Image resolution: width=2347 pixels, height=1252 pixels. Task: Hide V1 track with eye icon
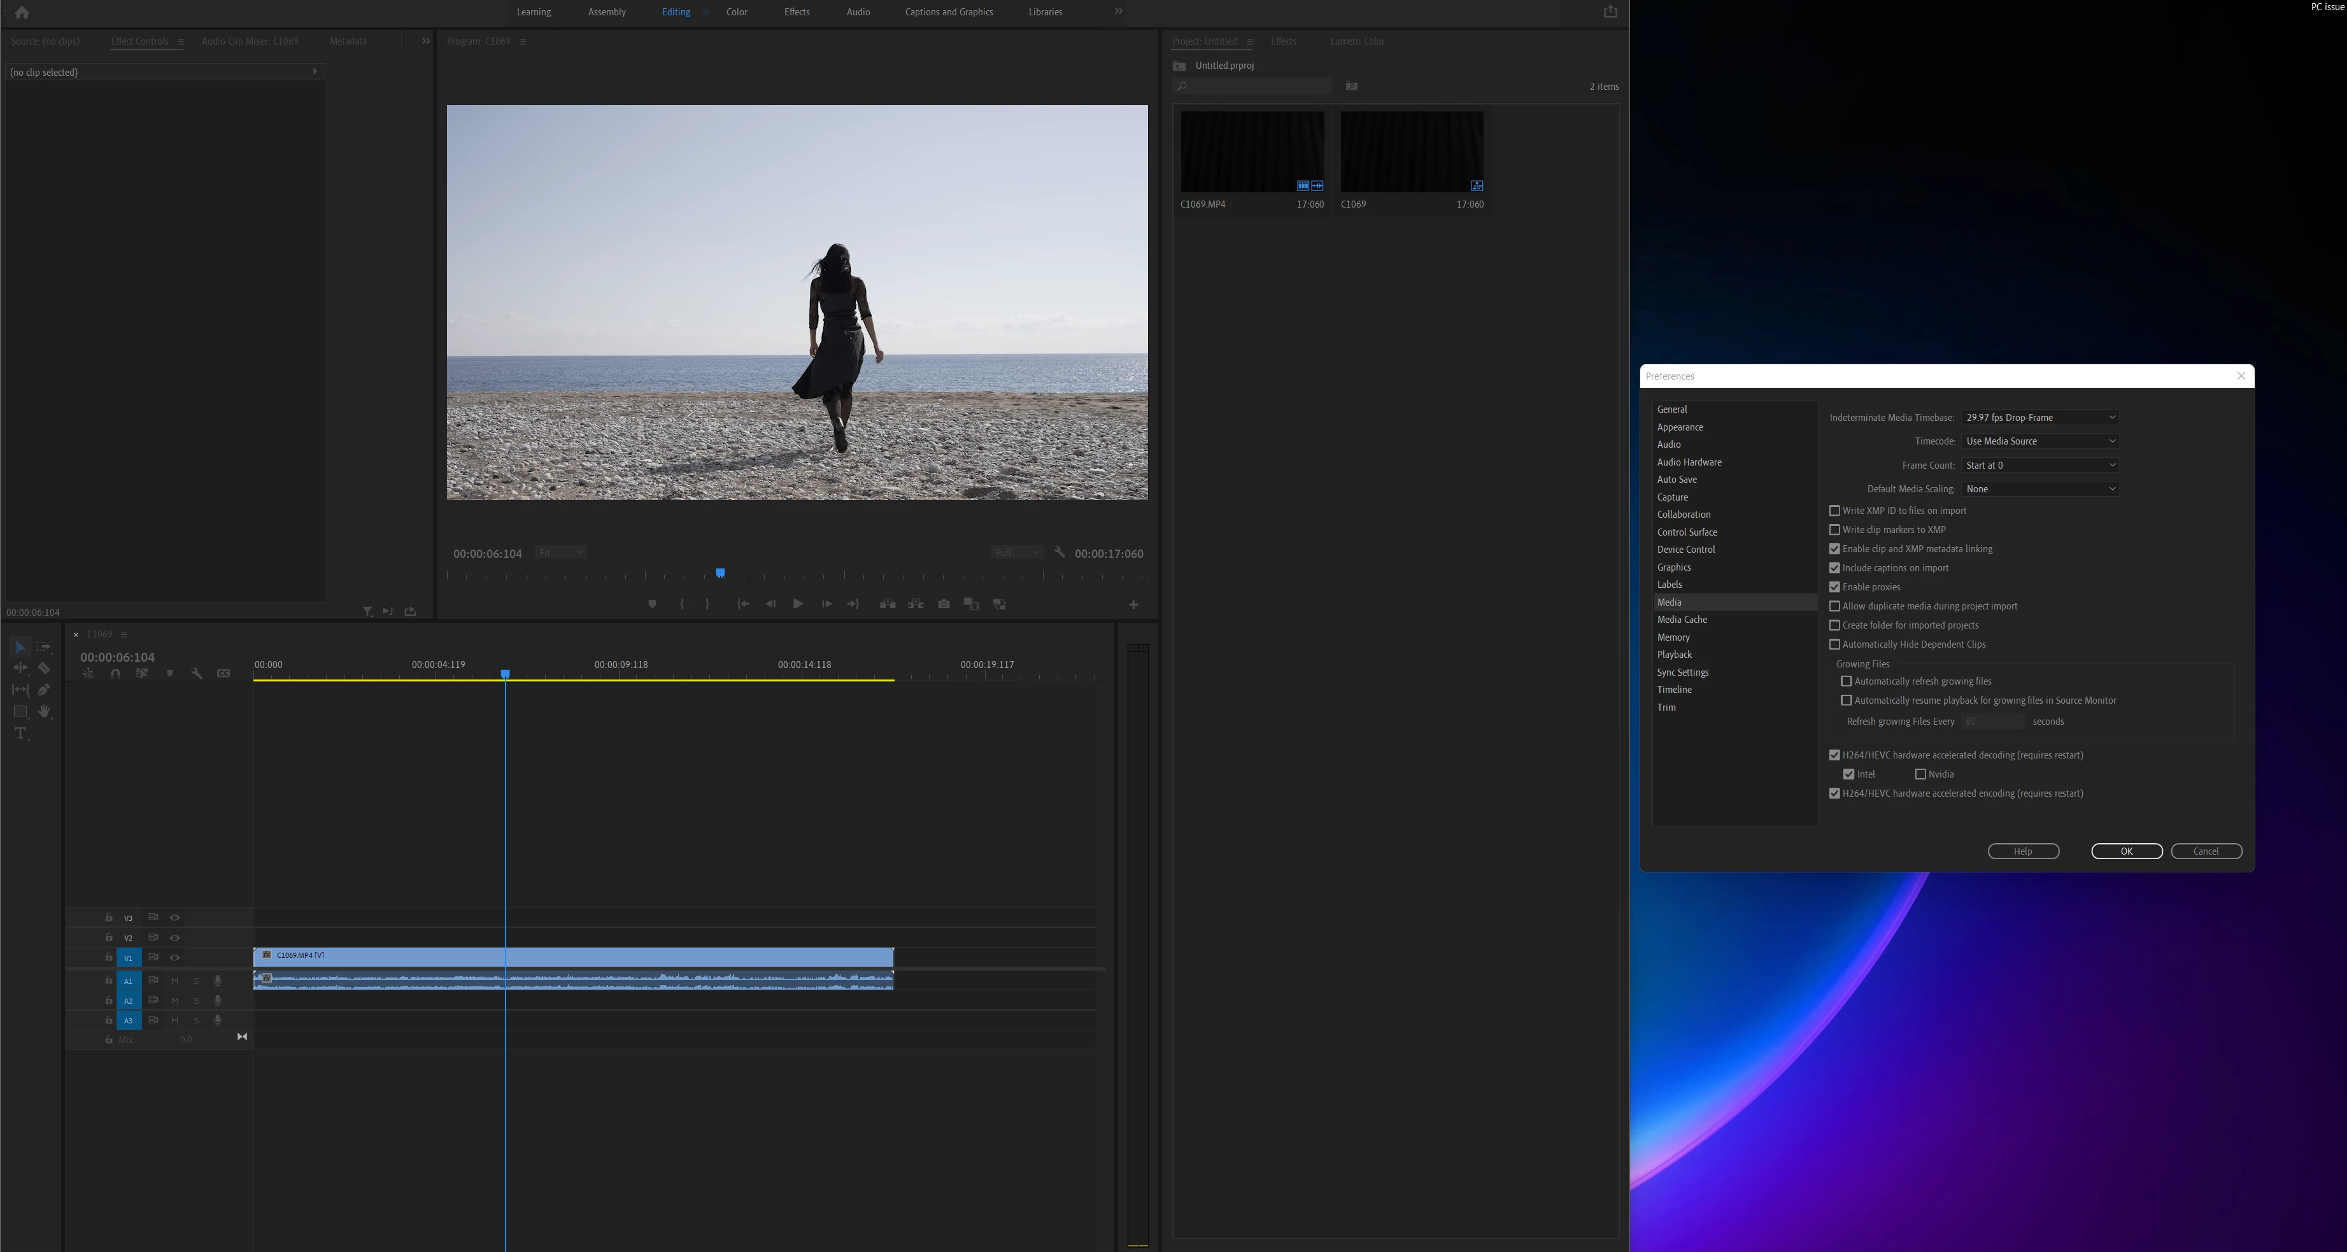point(175,958)
